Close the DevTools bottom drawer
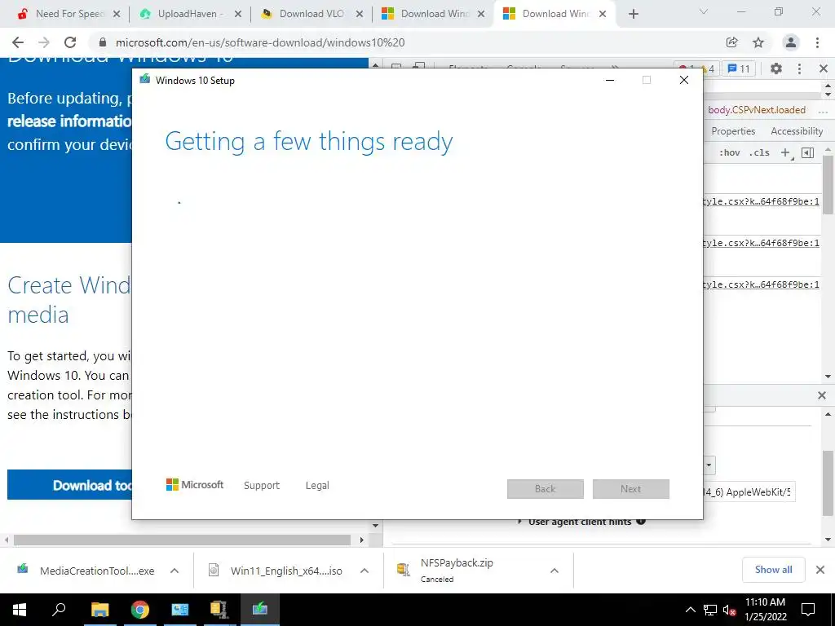This screenshot has height=626, width=835. [822, 395]
